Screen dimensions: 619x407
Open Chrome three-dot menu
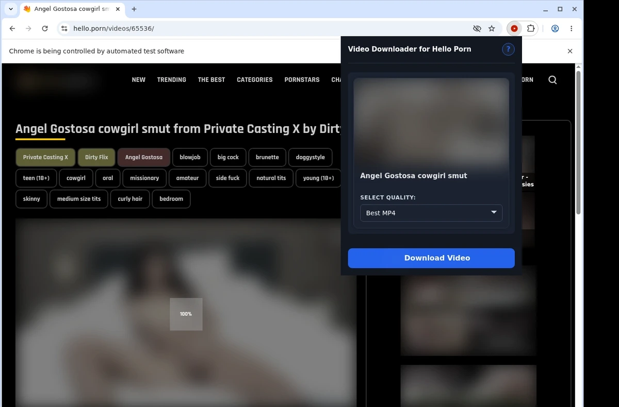(x=571, y=29)
